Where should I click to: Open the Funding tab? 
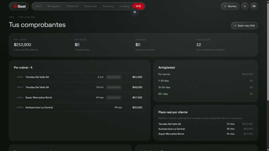click(x=124, y=6)
